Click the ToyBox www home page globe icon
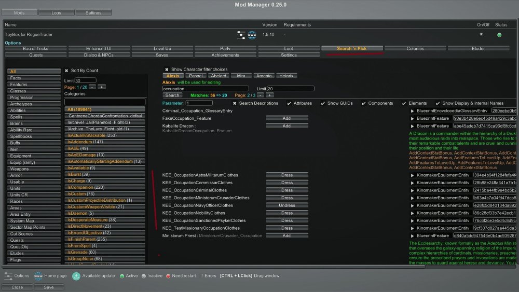This screenshot has height=292, width=519. [x=252, y=35]
